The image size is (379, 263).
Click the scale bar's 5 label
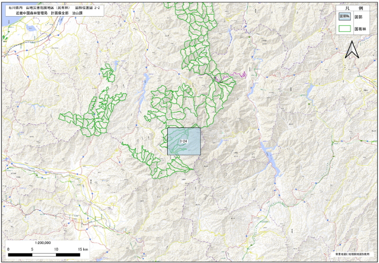click(32, 249)
